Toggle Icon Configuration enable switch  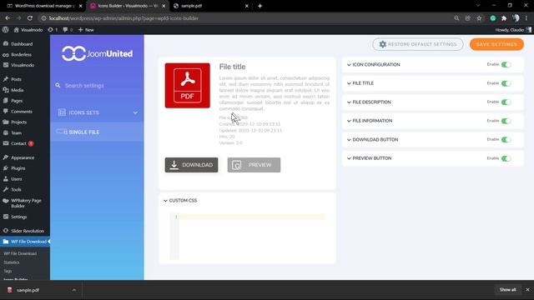[x=506, y=65]
